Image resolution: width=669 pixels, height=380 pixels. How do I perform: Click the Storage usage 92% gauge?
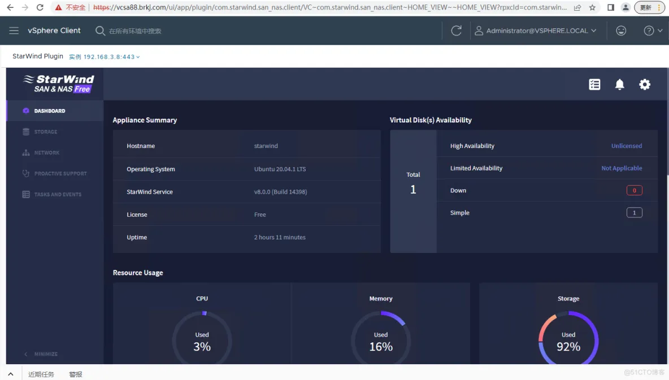(568, 339)
